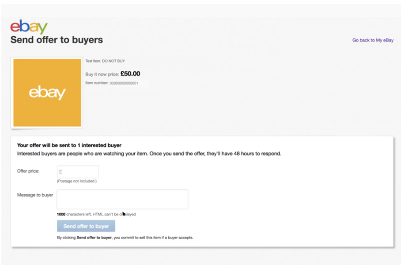Click 'Your offer will be sent to 1 interested buyer'
The height and width of the screenshot is (265, 407).
[69, 145]
